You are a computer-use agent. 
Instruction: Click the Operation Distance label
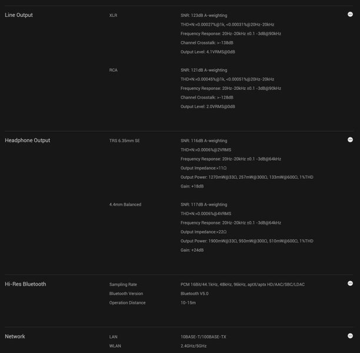tap(127, 303)
